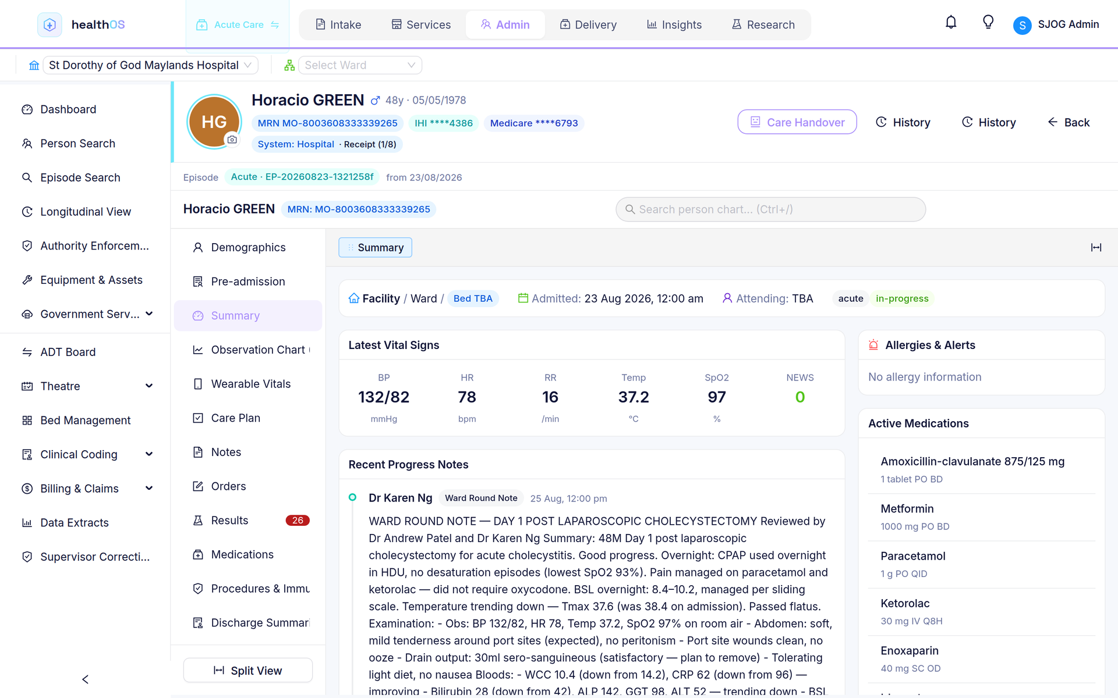Expand Clinical Coding menu
1118x698 pixels.
149,454
